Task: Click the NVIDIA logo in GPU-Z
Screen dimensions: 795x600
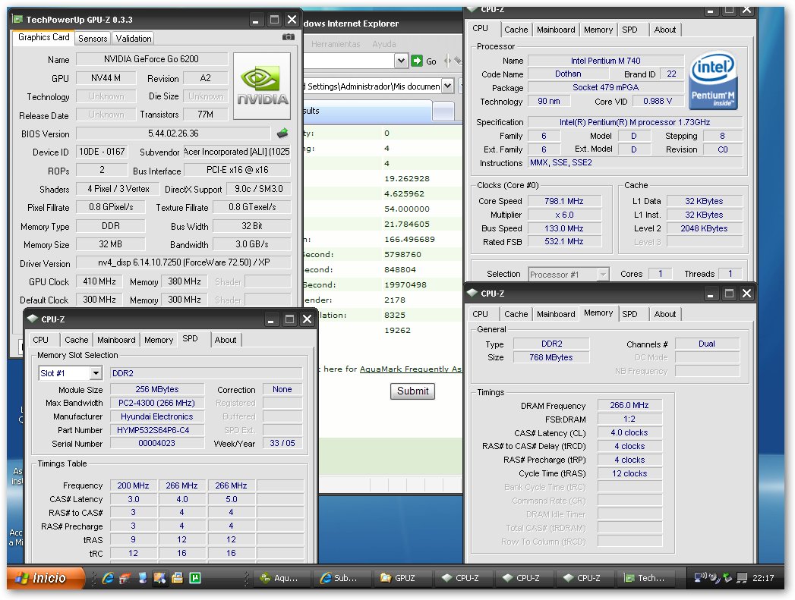Action: coord(262,86)
